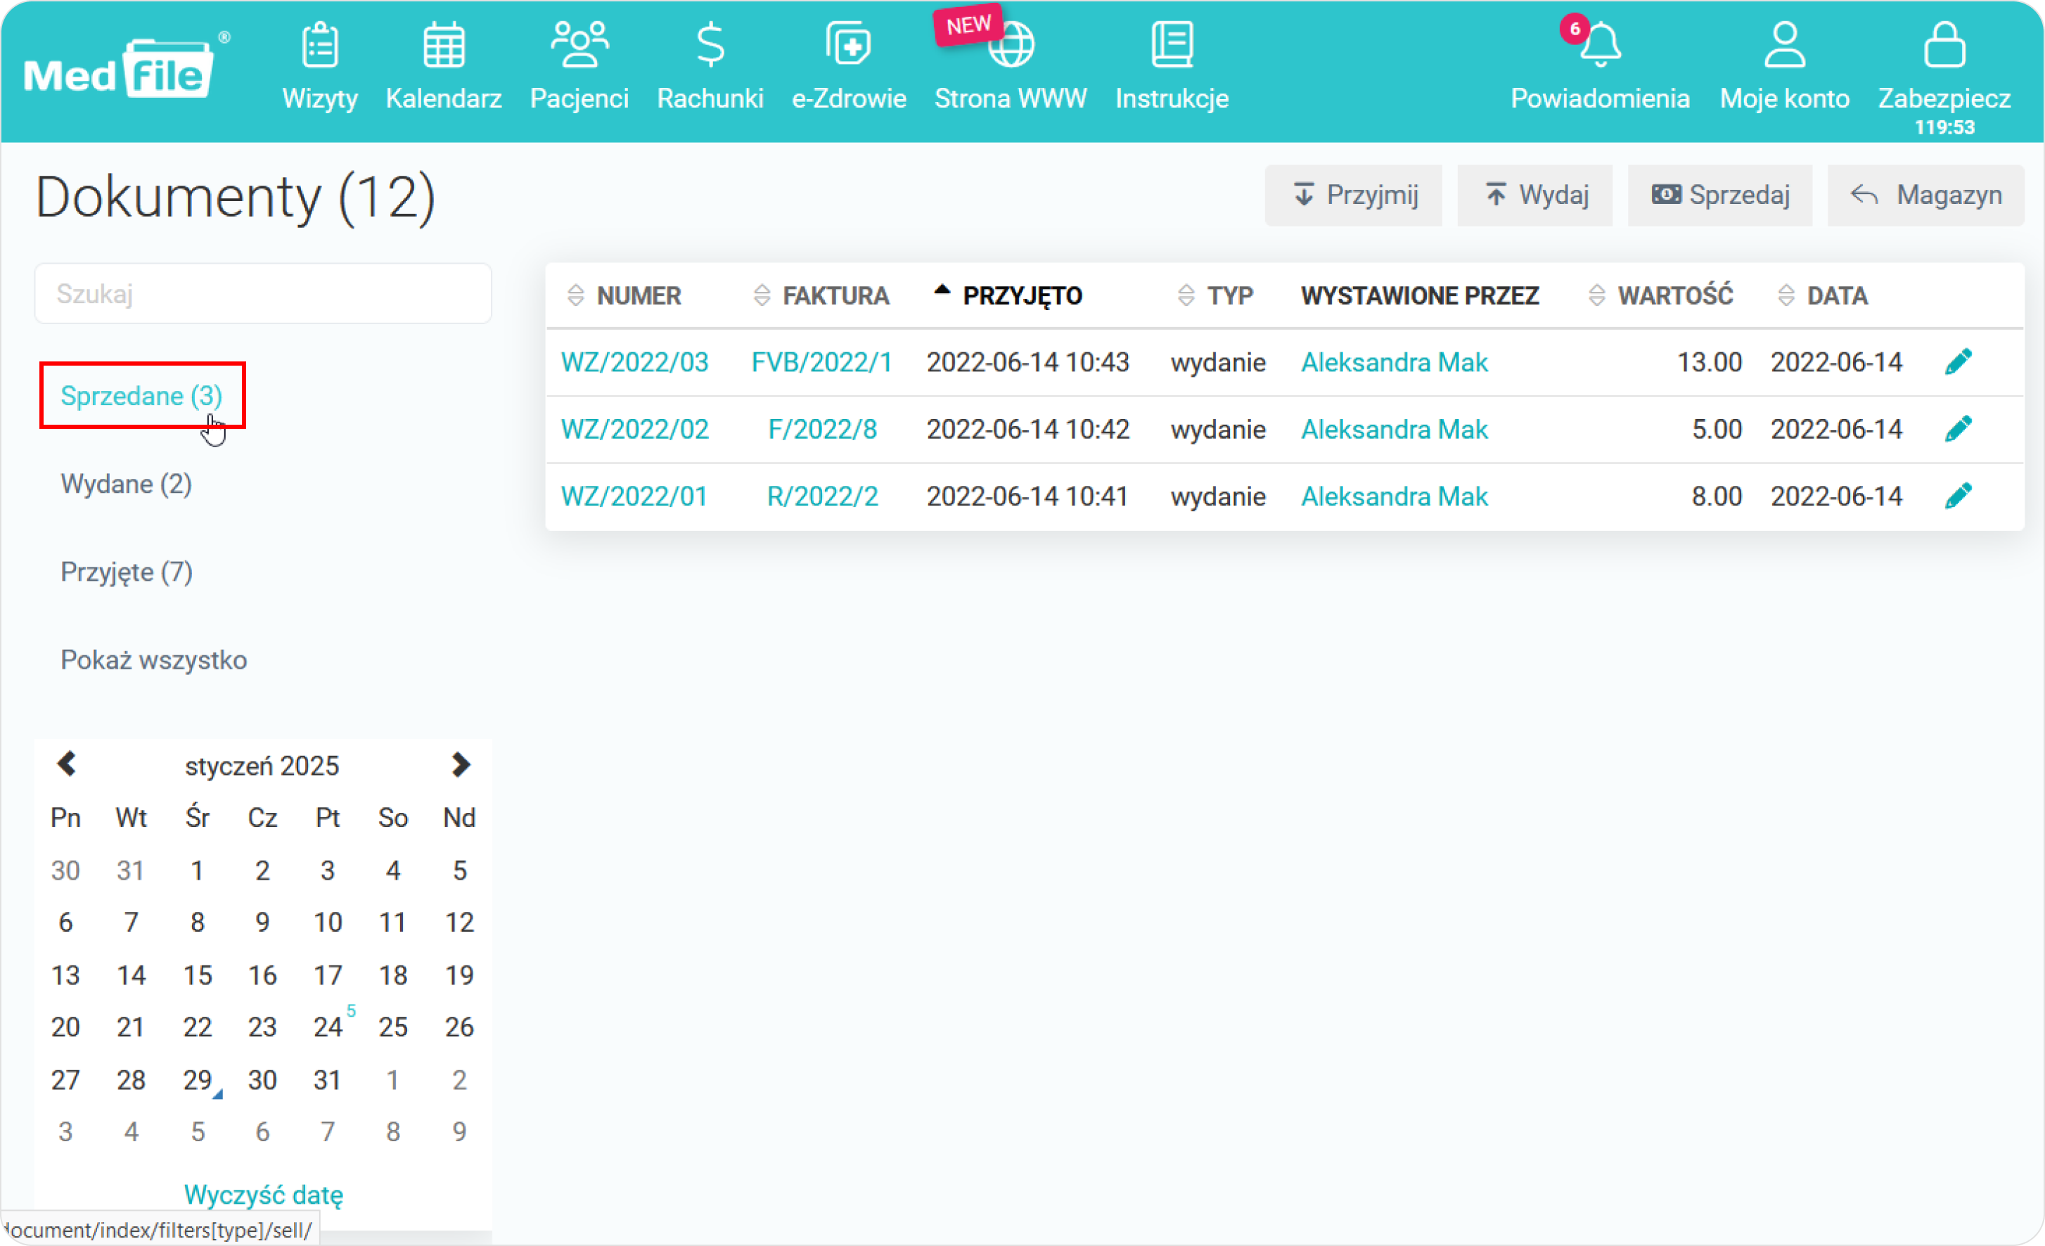Screen dimensions: 2045x1246
Task: Open Strona WWW globe icon
Action: [1011, 46]
